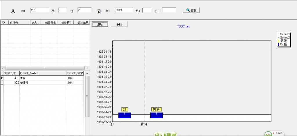Focus the start month field
The width and height of the screenshot is (297, 136).
(x=62, y=10)
